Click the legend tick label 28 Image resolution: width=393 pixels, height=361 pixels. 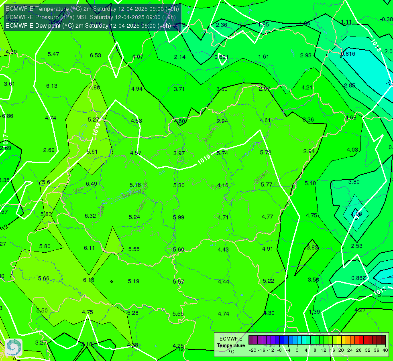tap(359, 350)
